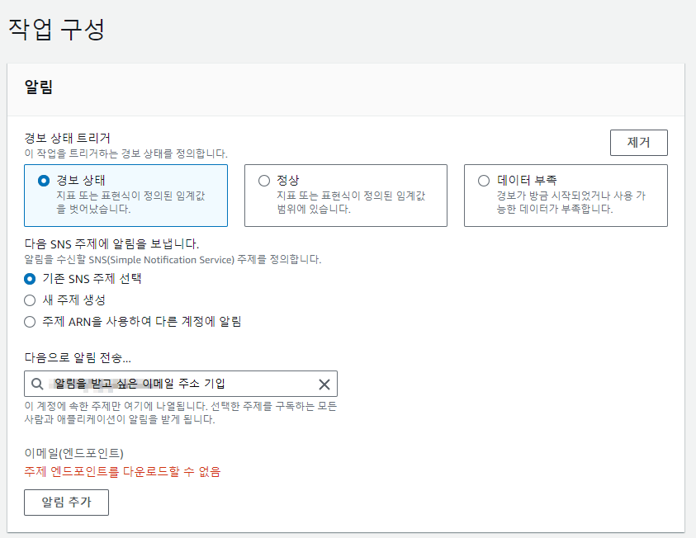Screen dimensions: 696x538
Task: Select 주제 ARN을 사용하여 다른 계정에 알림 option
Action: pyautogui.click(x=30, y=322)
